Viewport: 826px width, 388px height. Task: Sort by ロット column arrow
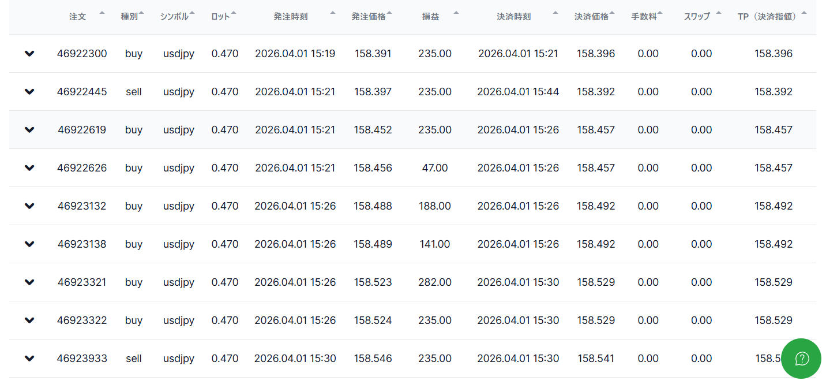click(234, 13)
